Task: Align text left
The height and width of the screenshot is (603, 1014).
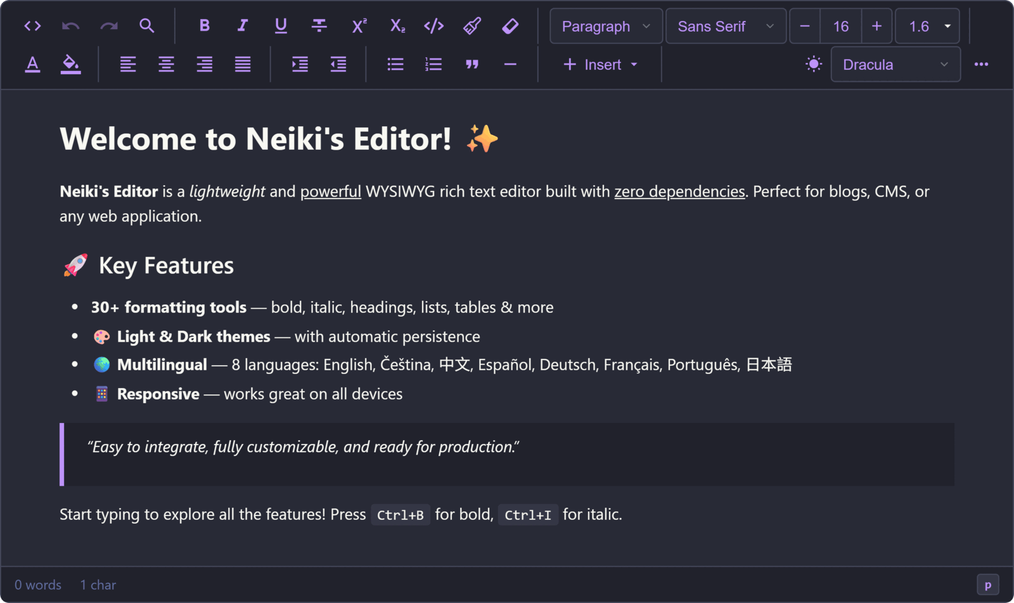Action: [x=128, y=64]
